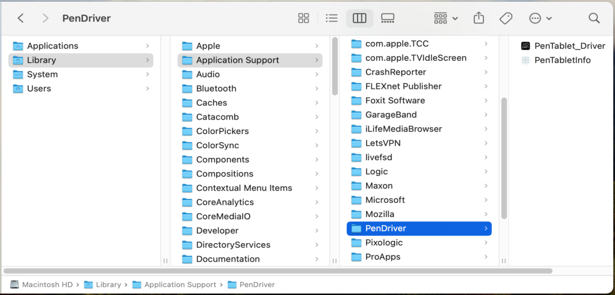Click the Audio folder icon
This screenshot has width=615, height=295.
187,74
